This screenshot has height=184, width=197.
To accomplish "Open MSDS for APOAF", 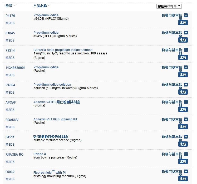I will 10,110.
